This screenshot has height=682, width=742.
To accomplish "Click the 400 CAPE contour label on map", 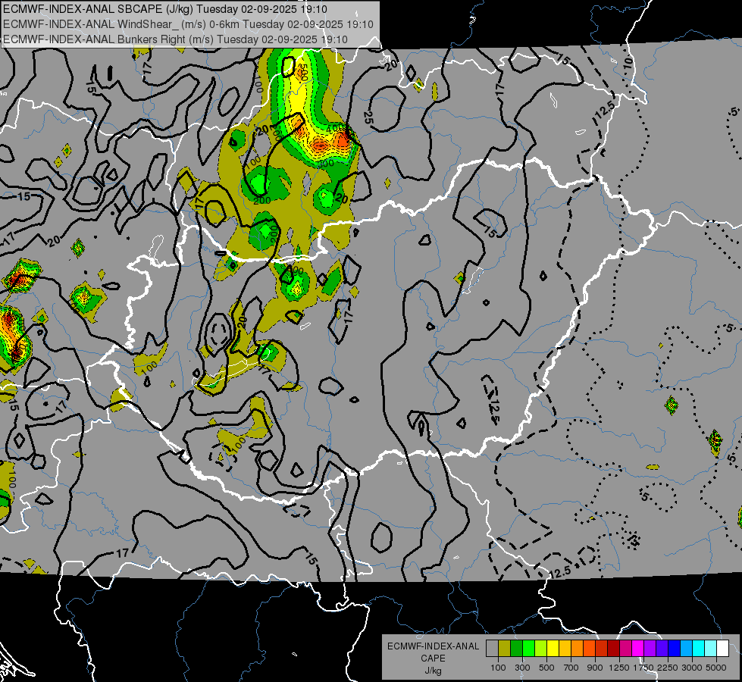I will [336, 128].
